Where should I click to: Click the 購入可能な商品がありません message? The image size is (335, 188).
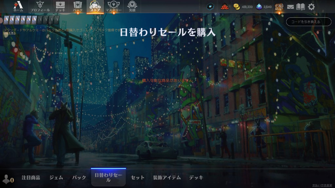167,81
